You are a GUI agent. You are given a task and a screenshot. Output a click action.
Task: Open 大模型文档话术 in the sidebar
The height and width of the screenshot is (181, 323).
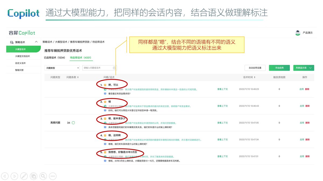point(23,56)
